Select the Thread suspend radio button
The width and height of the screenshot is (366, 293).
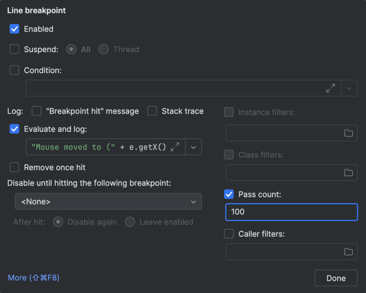[104, 49]
